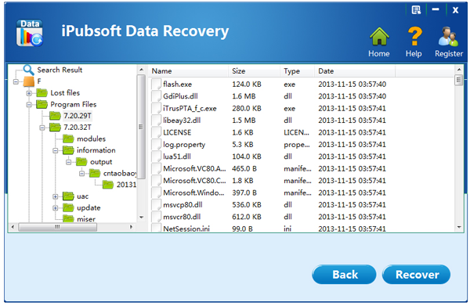
Task: Click the cntaobao folder icon
Action: tap(95, 174)
